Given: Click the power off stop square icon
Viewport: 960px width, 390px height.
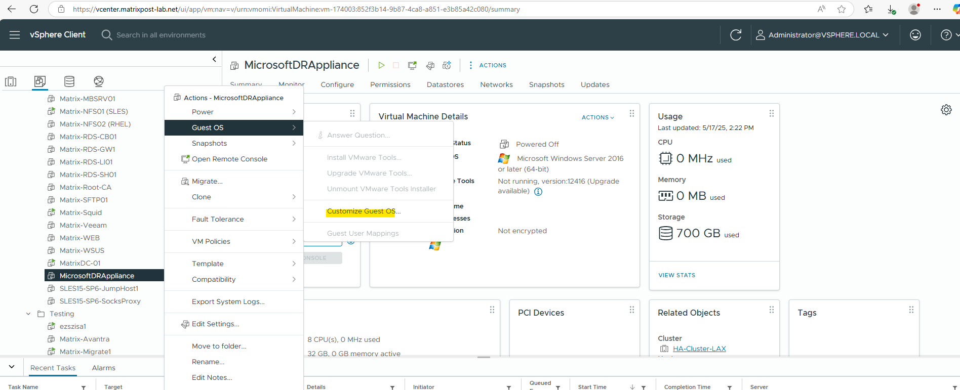Looking at the screenshot, I should [x=396, y=65].
